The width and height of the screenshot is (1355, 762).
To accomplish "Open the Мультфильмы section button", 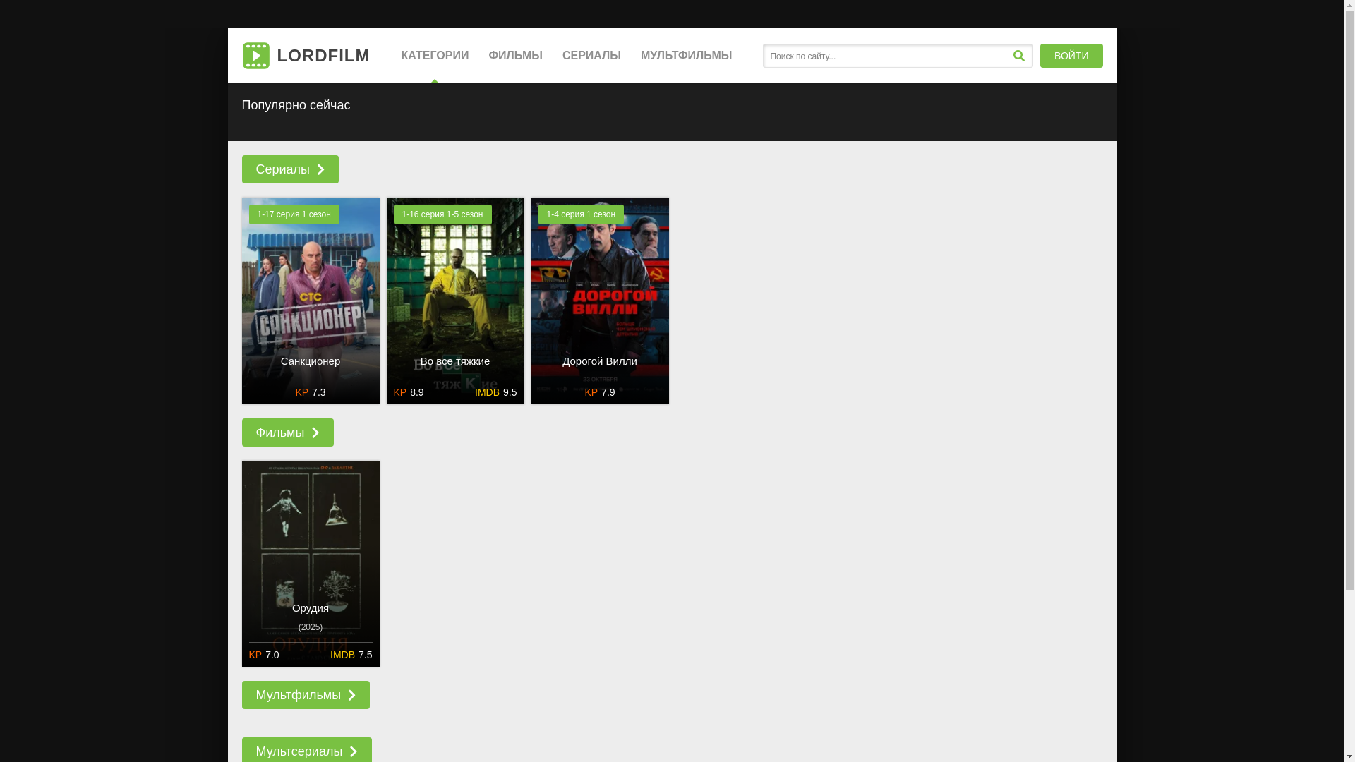I will click(306, 695).
